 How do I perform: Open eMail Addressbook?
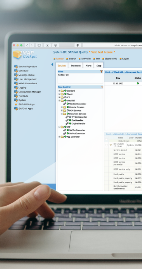click(x=26, y=83)
